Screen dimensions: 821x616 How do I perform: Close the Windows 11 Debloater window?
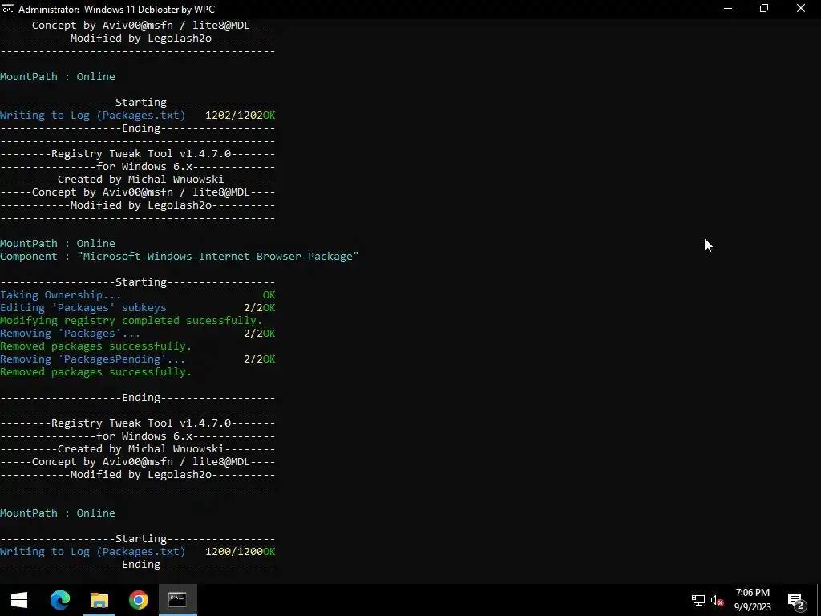point(801,9)
